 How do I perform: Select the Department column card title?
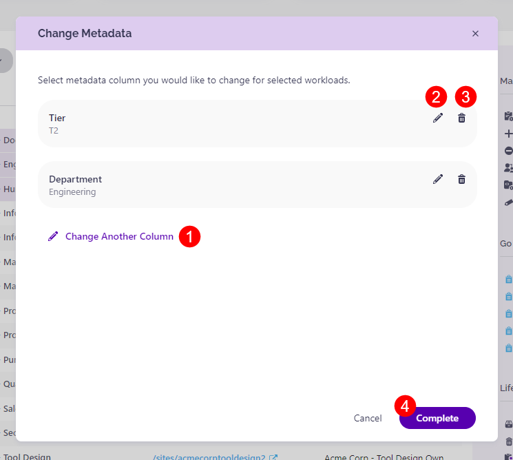(75, 179)
